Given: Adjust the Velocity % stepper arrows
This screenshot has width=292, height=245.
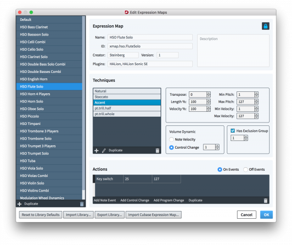Looking at the screenshot, I should click(209, 109).
